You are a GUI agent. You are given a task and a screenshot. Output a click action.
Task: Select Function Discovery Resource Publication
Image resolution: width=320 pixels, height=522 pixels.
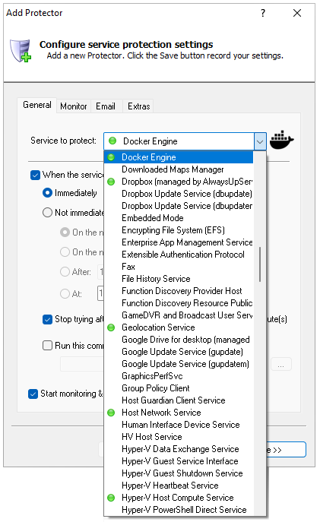179,303
